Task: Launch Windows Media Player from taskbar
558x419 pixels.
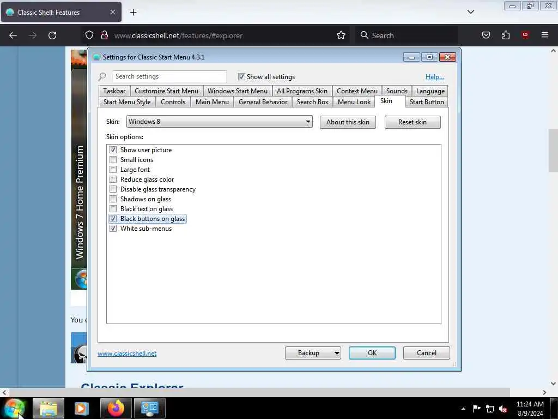Action: click(x=82, y=408)
